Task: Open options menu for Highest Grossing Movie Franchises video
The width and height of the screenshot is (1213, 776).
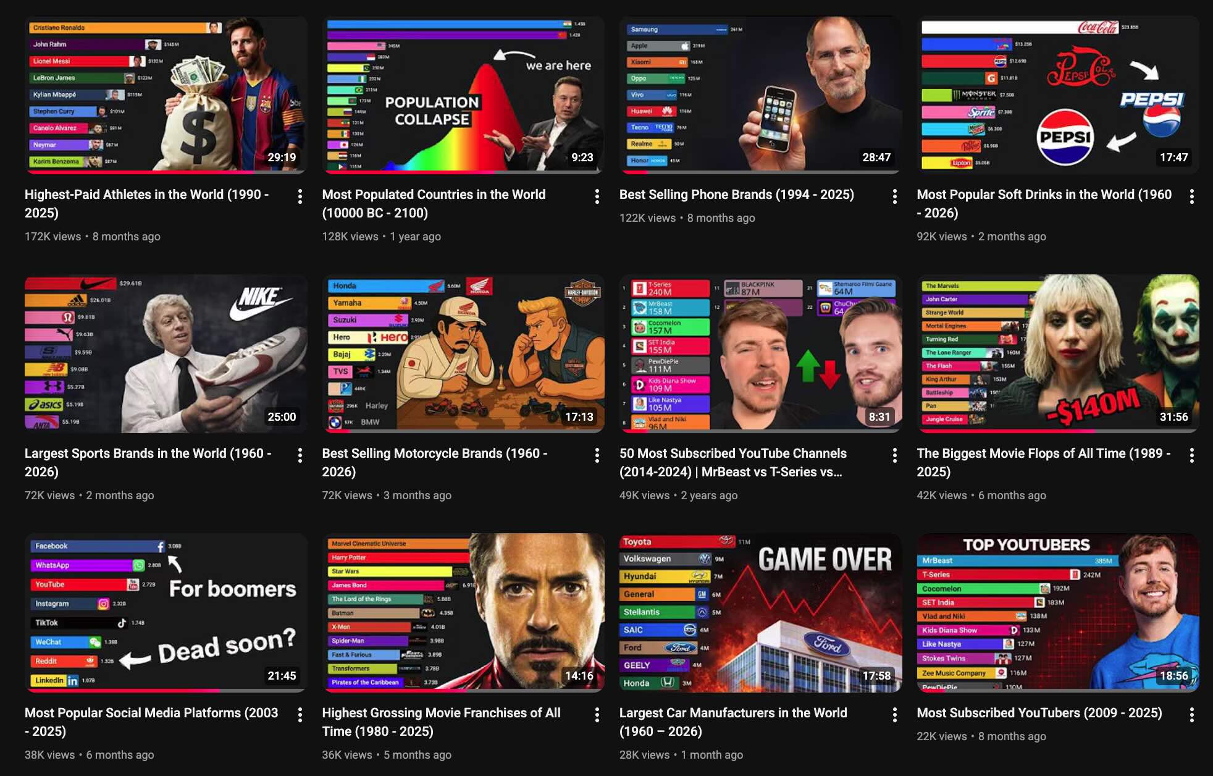Action: pos(597,715)
